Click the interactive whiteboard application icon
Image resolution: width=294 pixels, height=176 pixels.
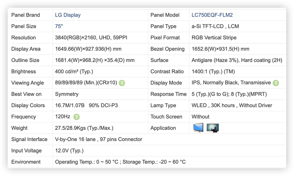[213, 128]
